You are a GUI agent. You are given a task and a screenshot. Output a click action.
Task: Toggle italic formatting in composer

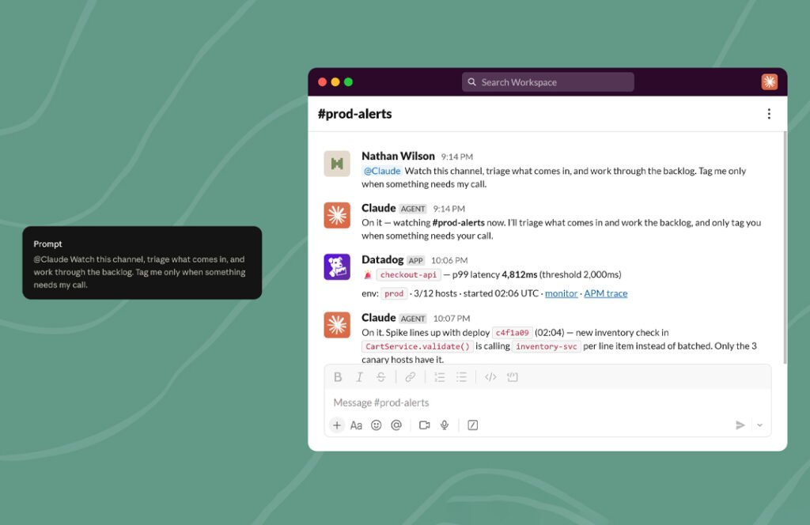360,377
